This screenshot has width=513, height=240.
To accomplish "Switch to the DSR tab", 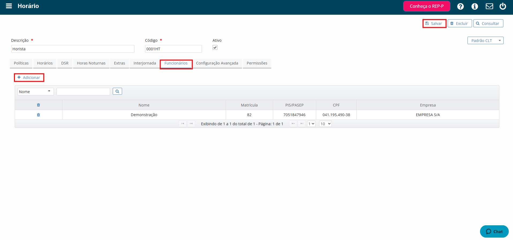I will 65,63.
